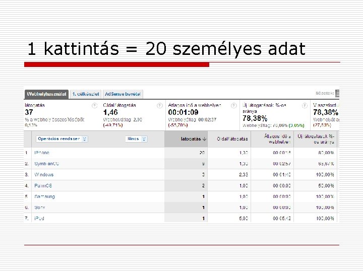Open the iPhone row link

pos(42,153)
